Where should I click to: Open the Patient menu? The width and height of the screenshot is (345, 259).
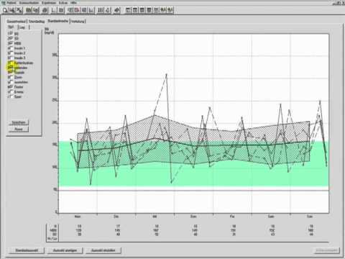[x=11, y=3]
